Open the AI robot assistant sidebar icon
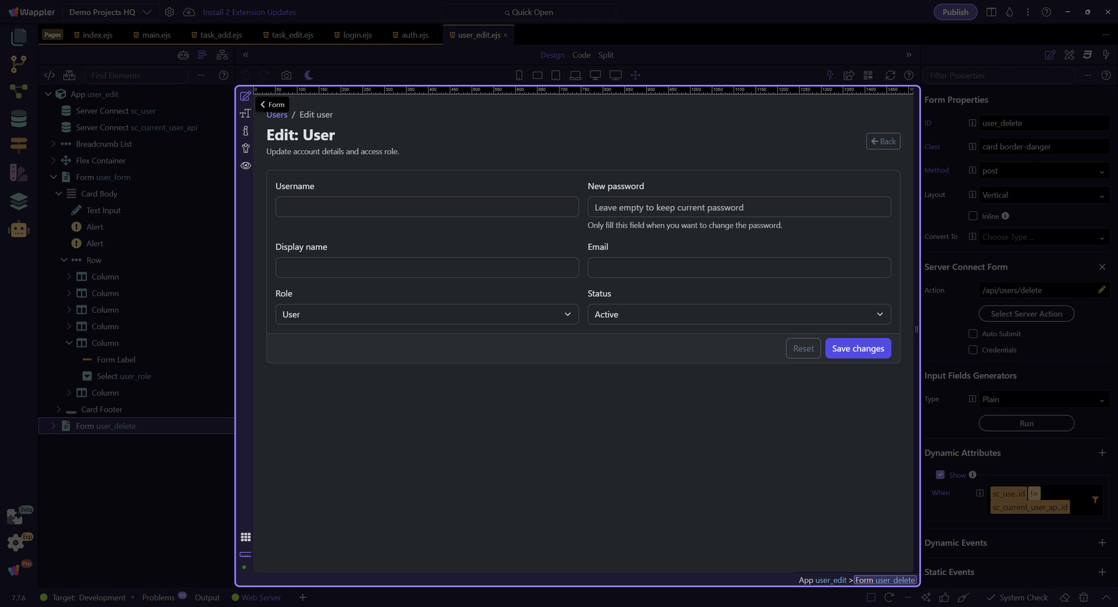 pos(19,229)
